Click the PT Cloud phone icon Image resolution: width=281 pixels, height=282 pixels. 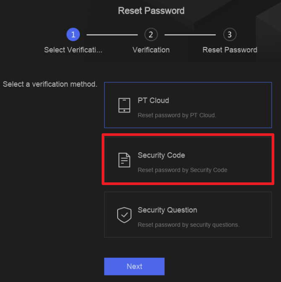pyautogui.click(x=124, y=105)
